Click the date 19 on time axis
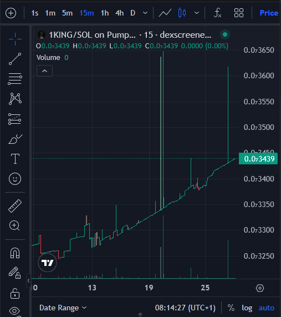 click(149, 288)
